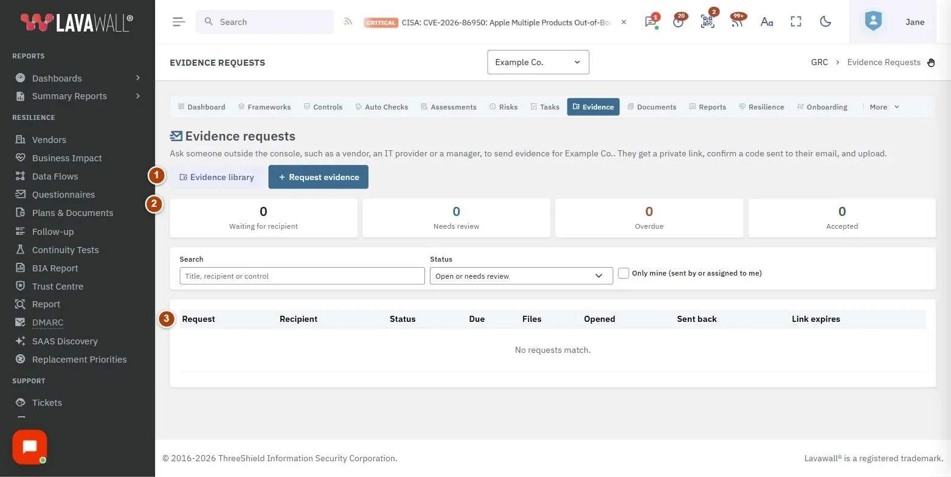Click the Sent back column header

coord(697,319)
